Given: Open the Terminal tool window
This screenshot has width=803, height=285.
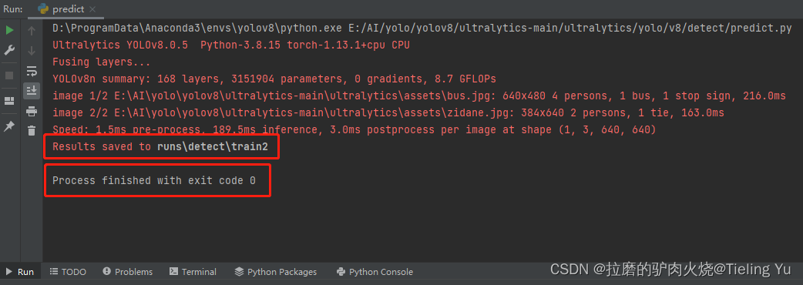Looking at the screenshot, I should coord(193,272).
